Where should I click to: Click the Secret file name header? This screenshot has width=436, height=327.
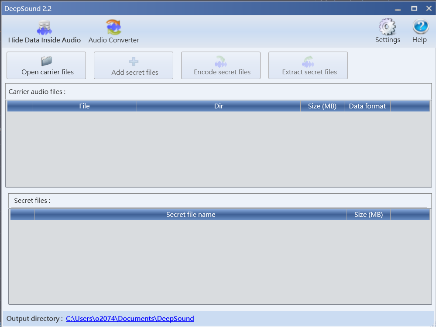[191, 215]
